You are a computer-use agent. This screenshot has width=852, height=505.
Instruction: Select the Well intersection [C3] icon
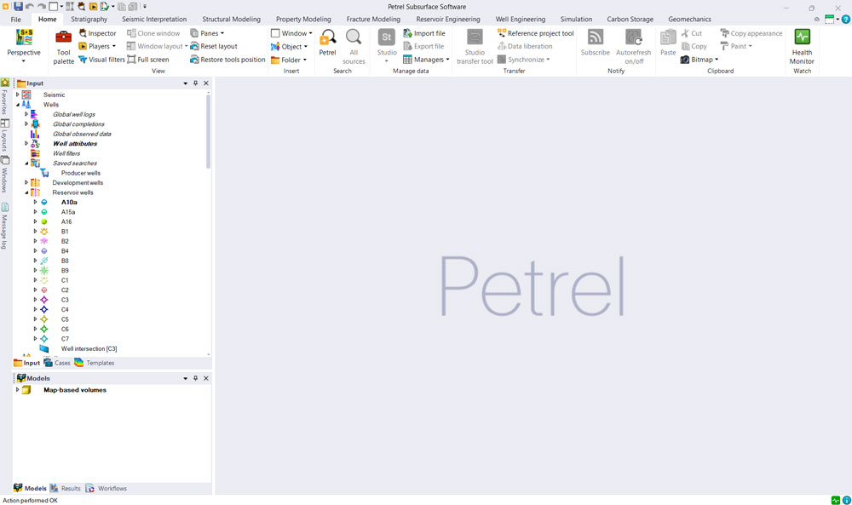tap(44, 348)
